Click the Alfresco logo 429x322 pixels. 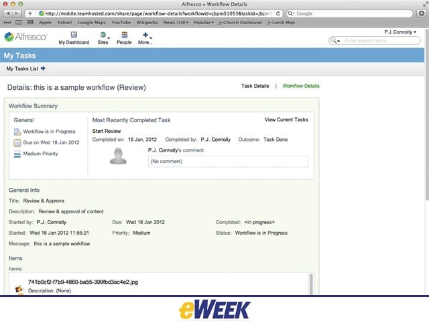[25, 37]
